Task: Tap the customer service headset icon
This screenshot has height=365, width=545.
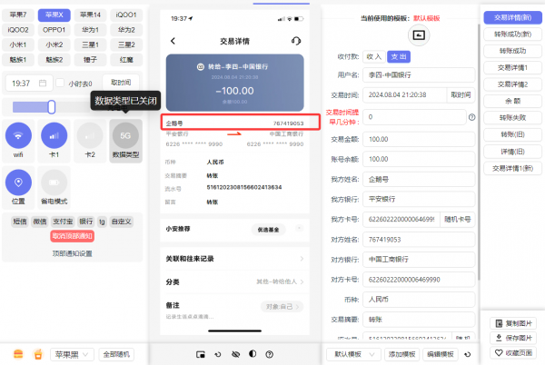Action: click(296, 41)
